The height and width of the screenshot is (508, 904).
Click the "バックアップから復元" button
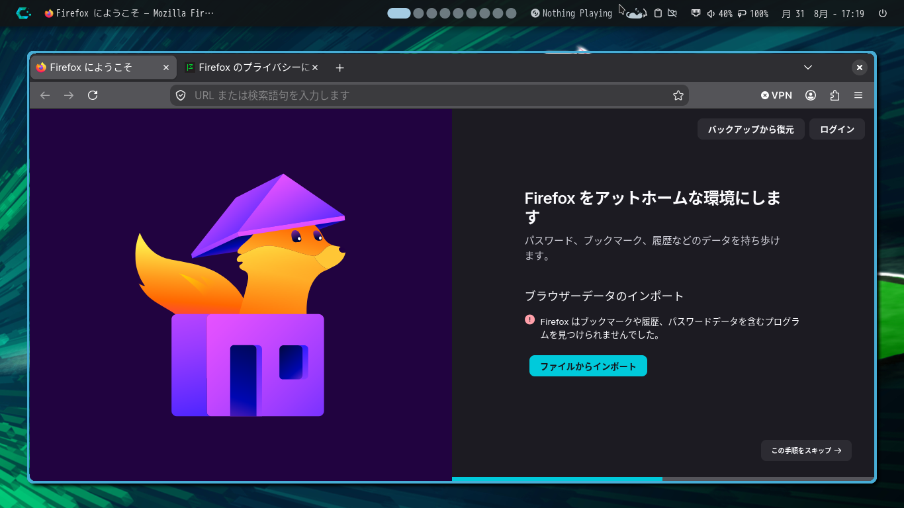(x=751, y=130)
